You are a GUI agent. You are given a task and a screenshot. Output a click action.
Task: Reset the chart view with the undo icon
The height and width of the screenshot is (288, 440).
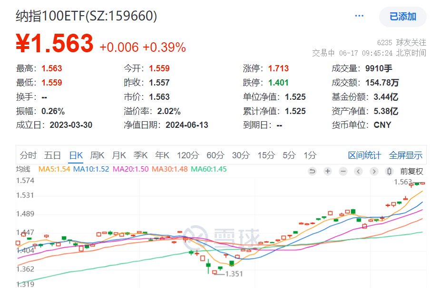coord(313,172)
